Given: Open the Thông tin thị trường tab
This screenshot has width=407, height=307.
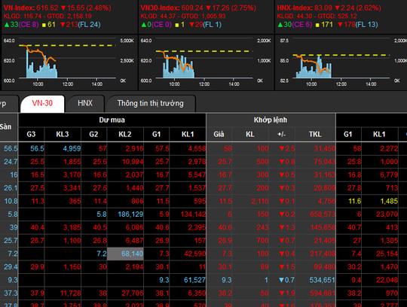Looking at the screenshot, I should pyautogui.click(x=150, y=103).
